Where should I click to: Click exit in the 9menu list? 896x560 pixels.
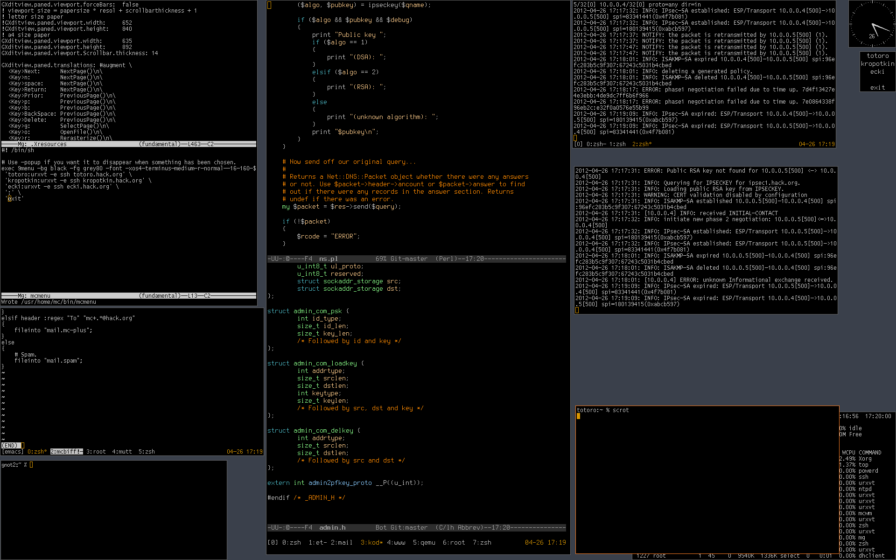coord(877,88)
